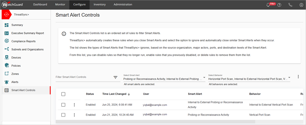
Task: Click 'Enabled' status in Jun 21 row
Action: pyautogui.click(x=91, y=115)
